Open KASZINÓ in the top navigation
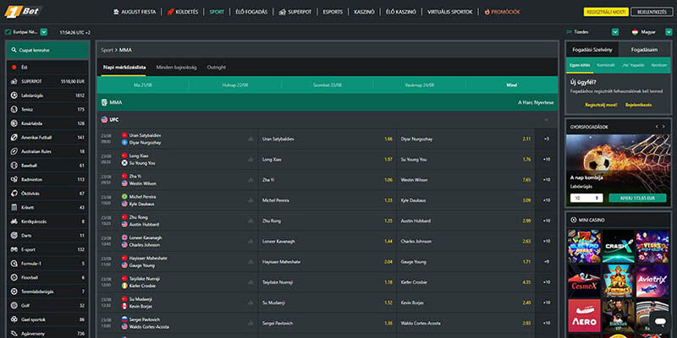 [364, 12]
